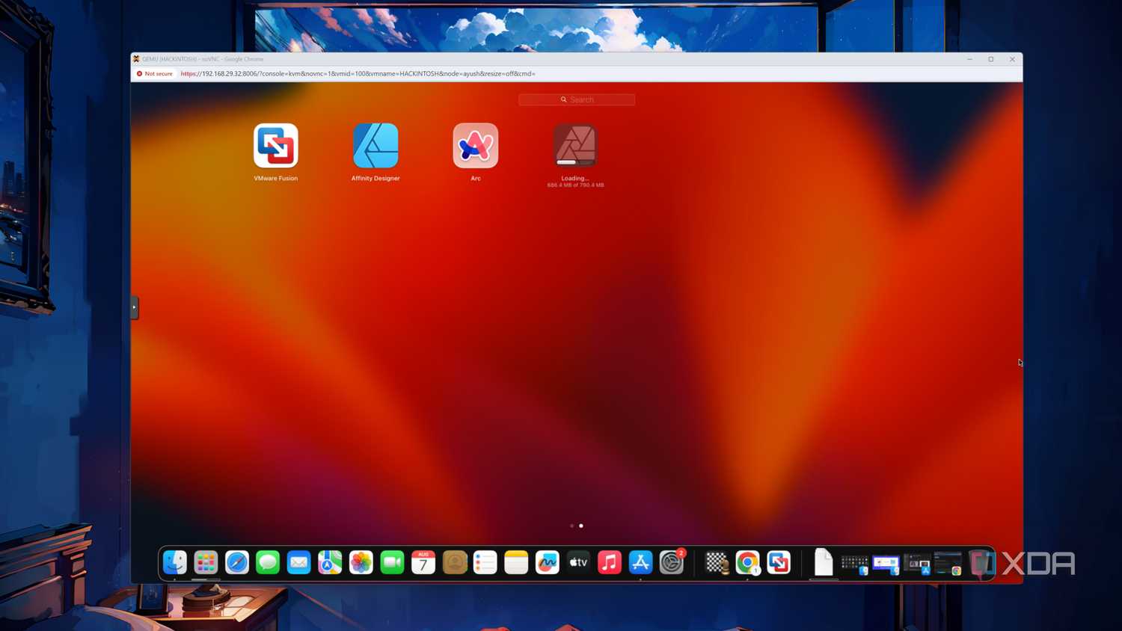Go to first Launchpad page dot
The width and height of the screenshot is (1122, 631).
point(572,526)
